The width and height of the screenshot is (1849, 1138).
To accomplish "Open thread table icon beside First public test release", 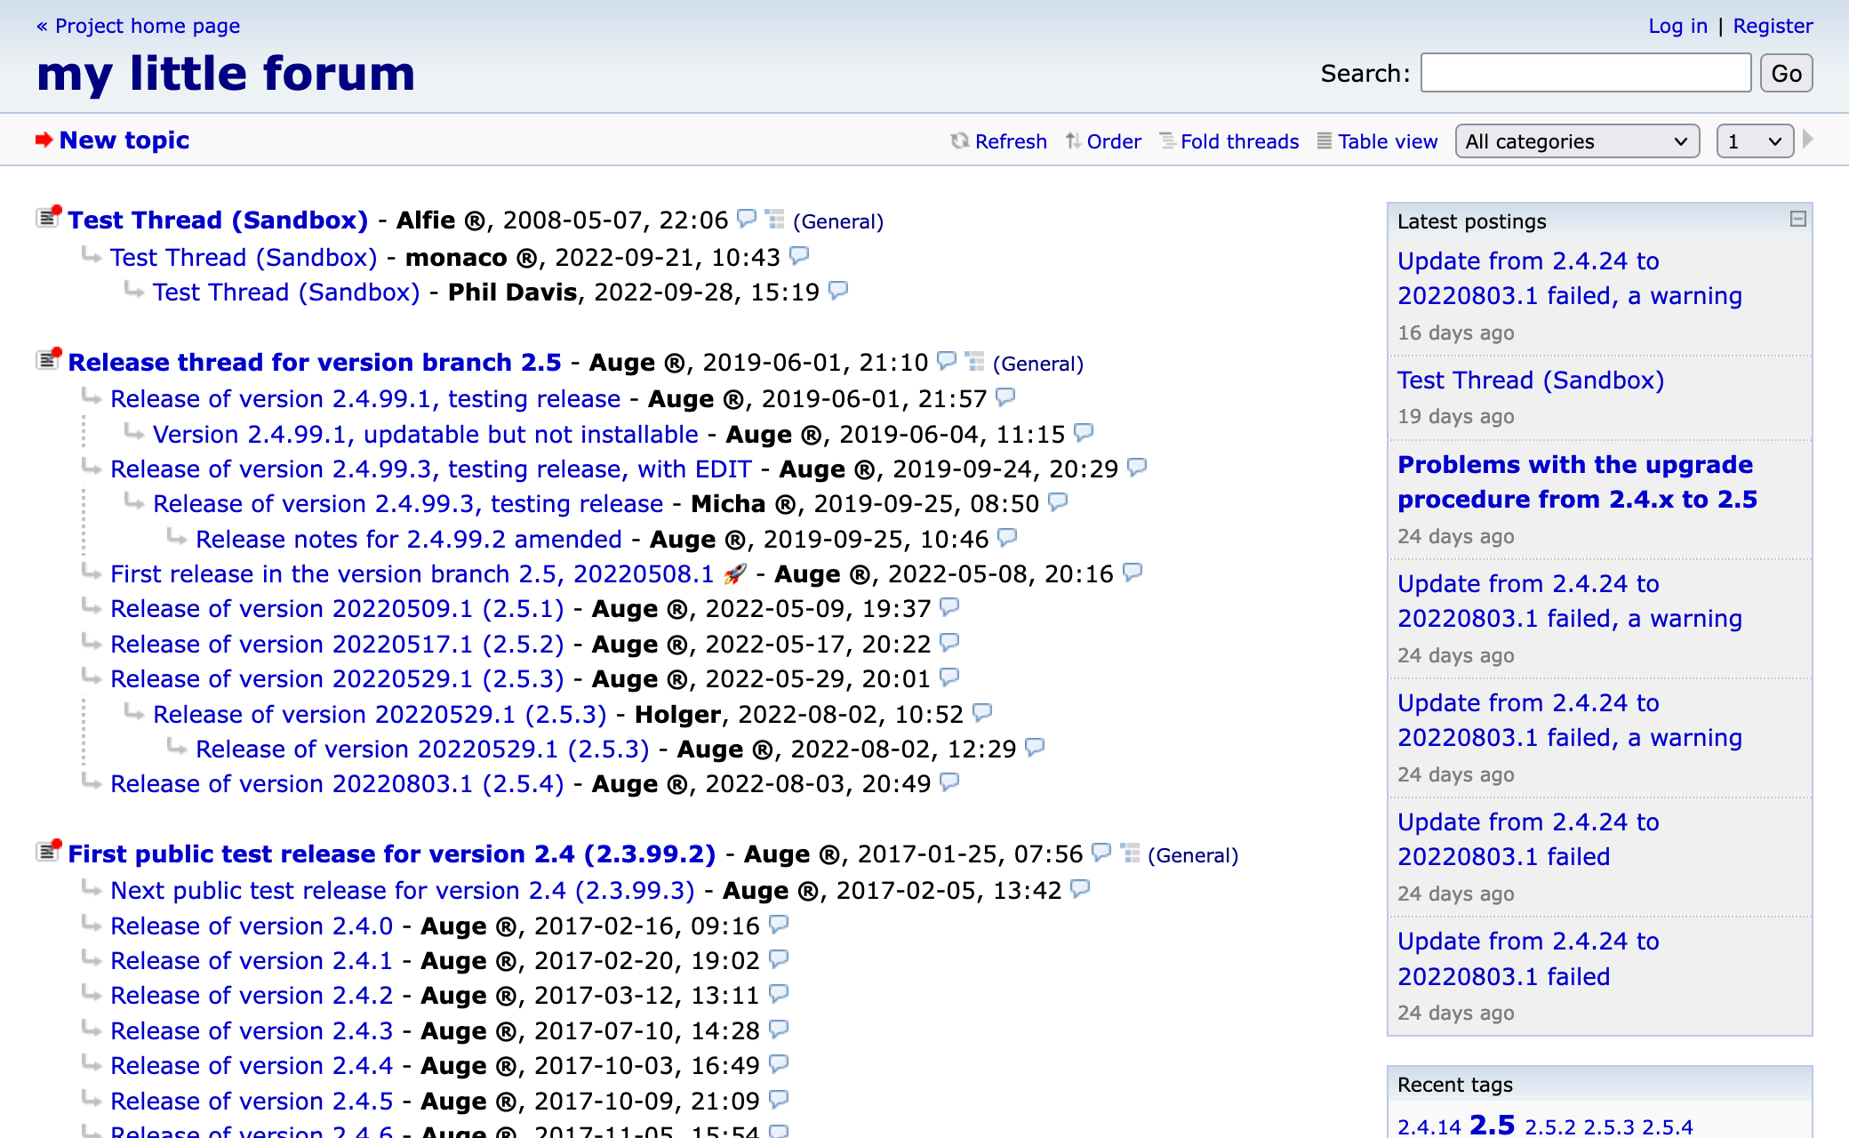I will [1130, 853].
